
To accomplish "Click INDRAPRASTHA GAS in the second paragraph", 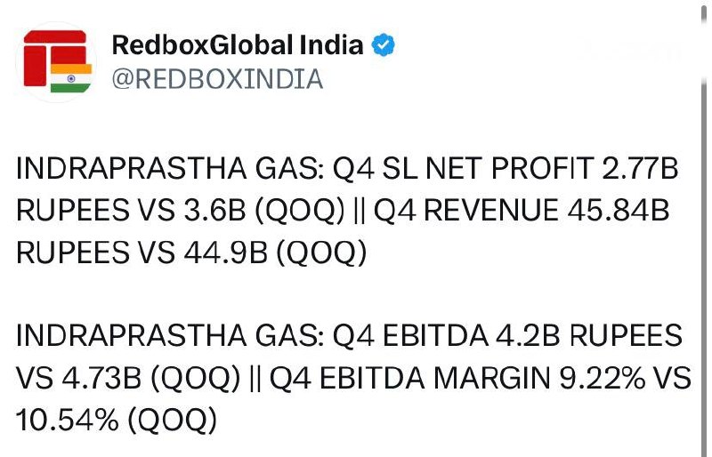I will [x=170, y=336].
